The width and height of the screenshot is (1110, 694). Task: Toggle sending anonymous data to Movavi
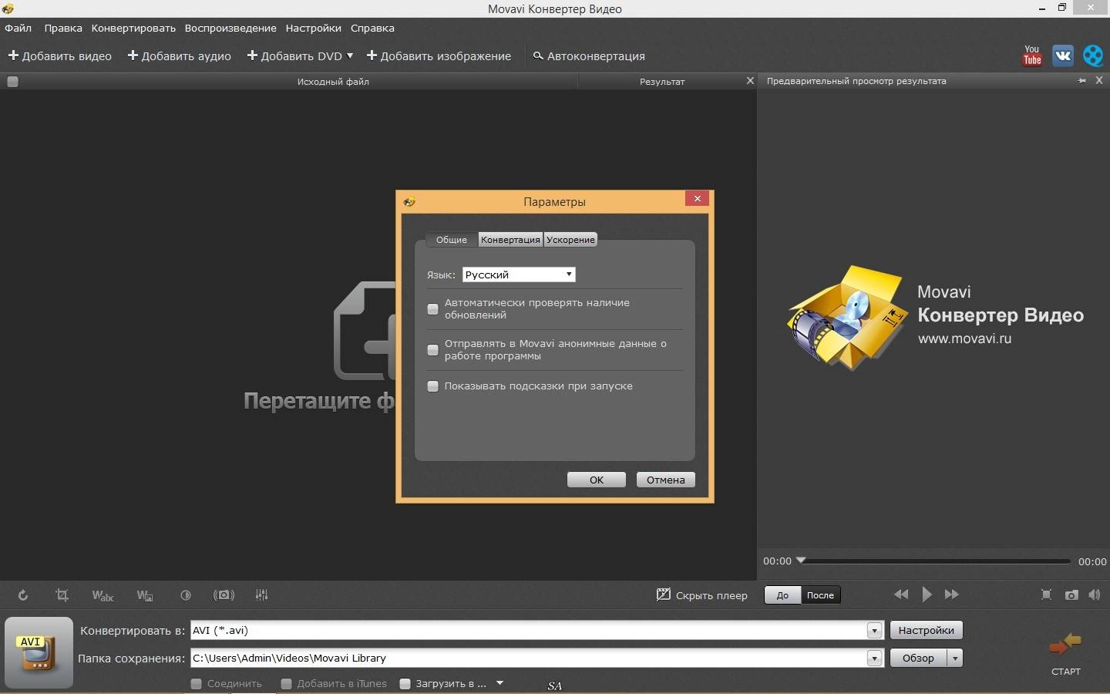coord(433,350)
